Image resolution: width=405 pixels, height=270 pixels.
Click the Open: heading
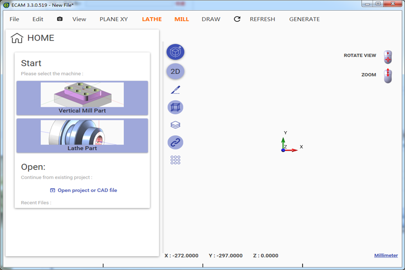(33, 167)
